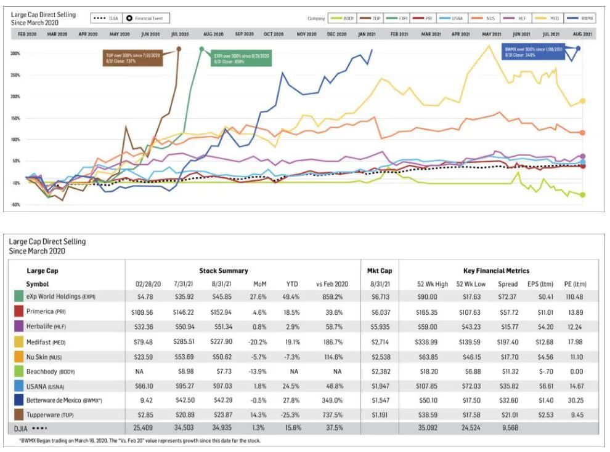Click the BWMX legend entry
Image resolution: width=610 pixels, height=452 pixels.
(580, 18)
